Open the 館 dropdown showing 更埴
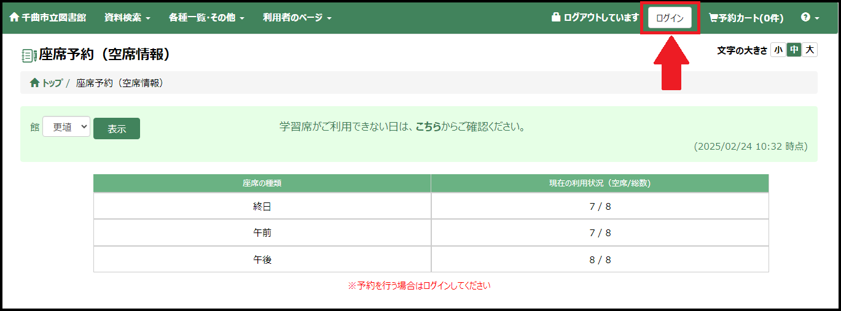The width and height of the screenshot is (841, 311). [66, 127]
